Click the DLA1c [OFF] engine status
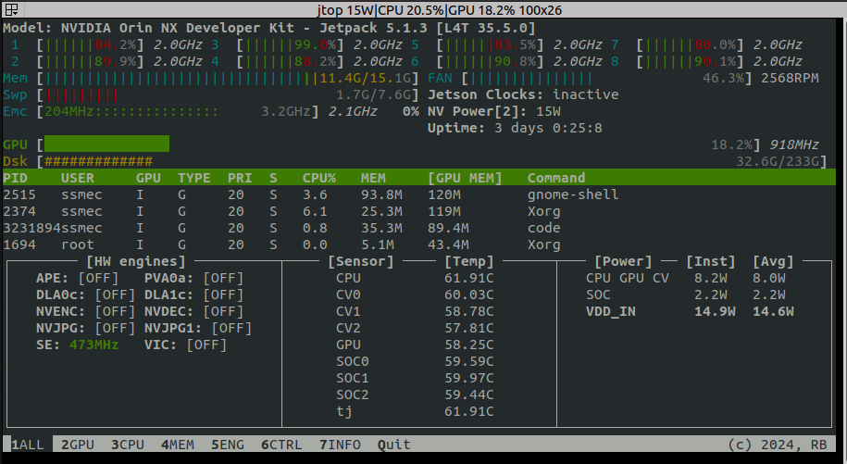 coord(193,295)
